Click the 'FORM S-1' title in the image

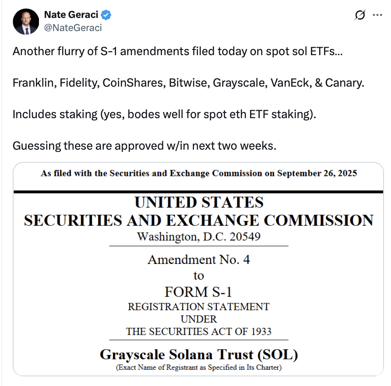click(x=199, y=291)
